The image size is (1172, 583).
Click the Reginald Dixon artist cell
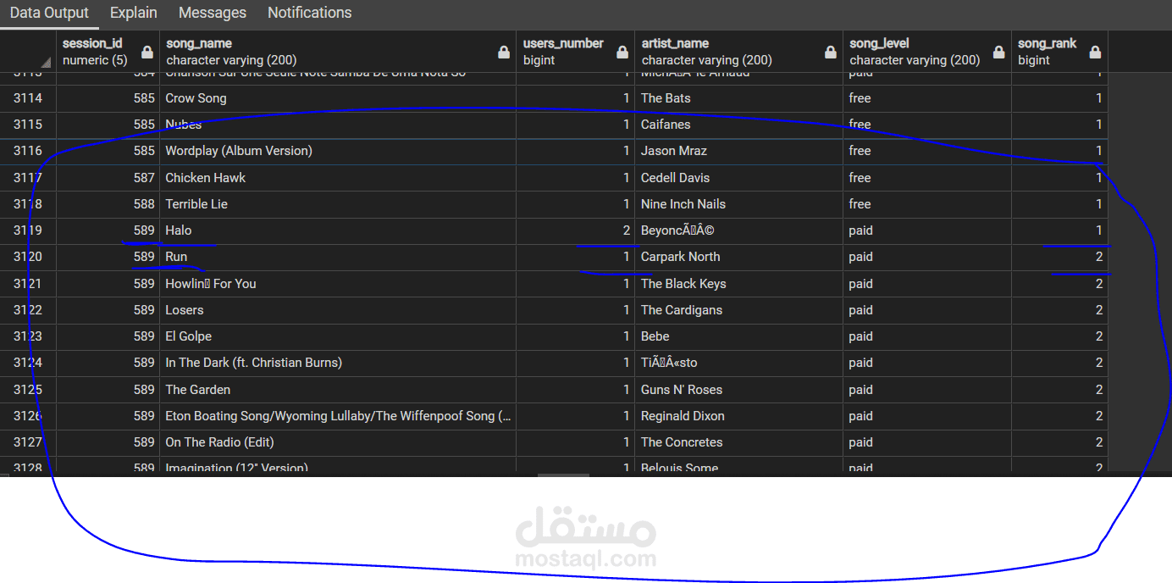[738, 416]
